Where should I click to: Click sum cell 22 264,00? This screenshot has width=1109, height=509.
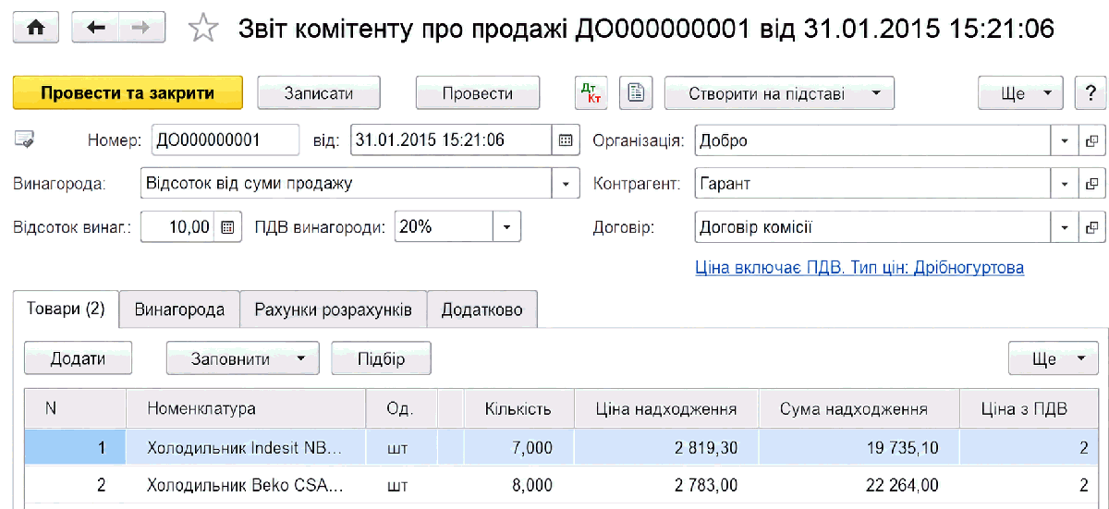859,485
